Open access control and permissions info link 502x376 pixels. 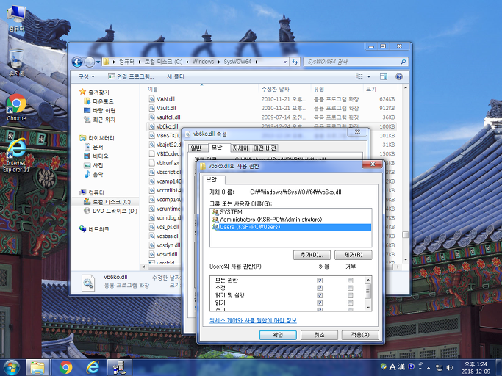tap(253, 320)
